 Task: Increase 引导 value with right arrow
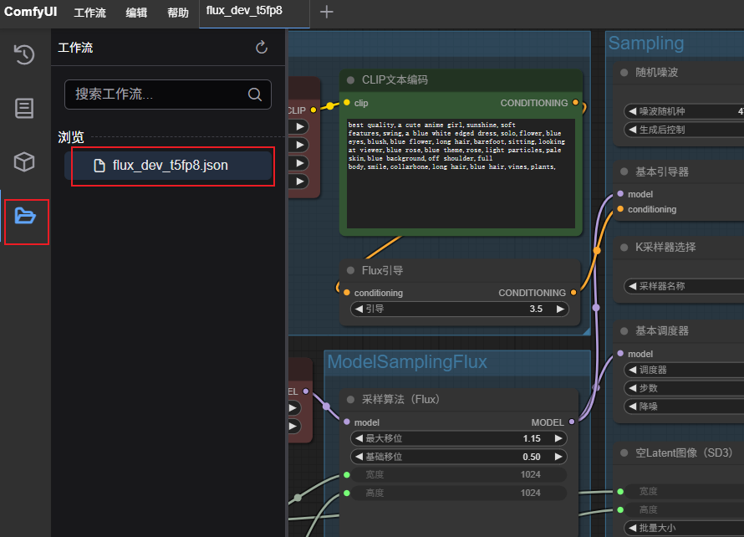coord(561,309)
